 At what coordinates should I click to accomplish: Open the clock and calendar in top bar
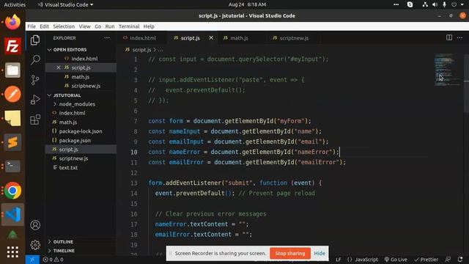247,4
